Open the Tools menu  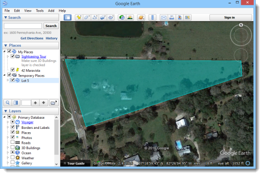pyautogui.click(x=40, y=11)
